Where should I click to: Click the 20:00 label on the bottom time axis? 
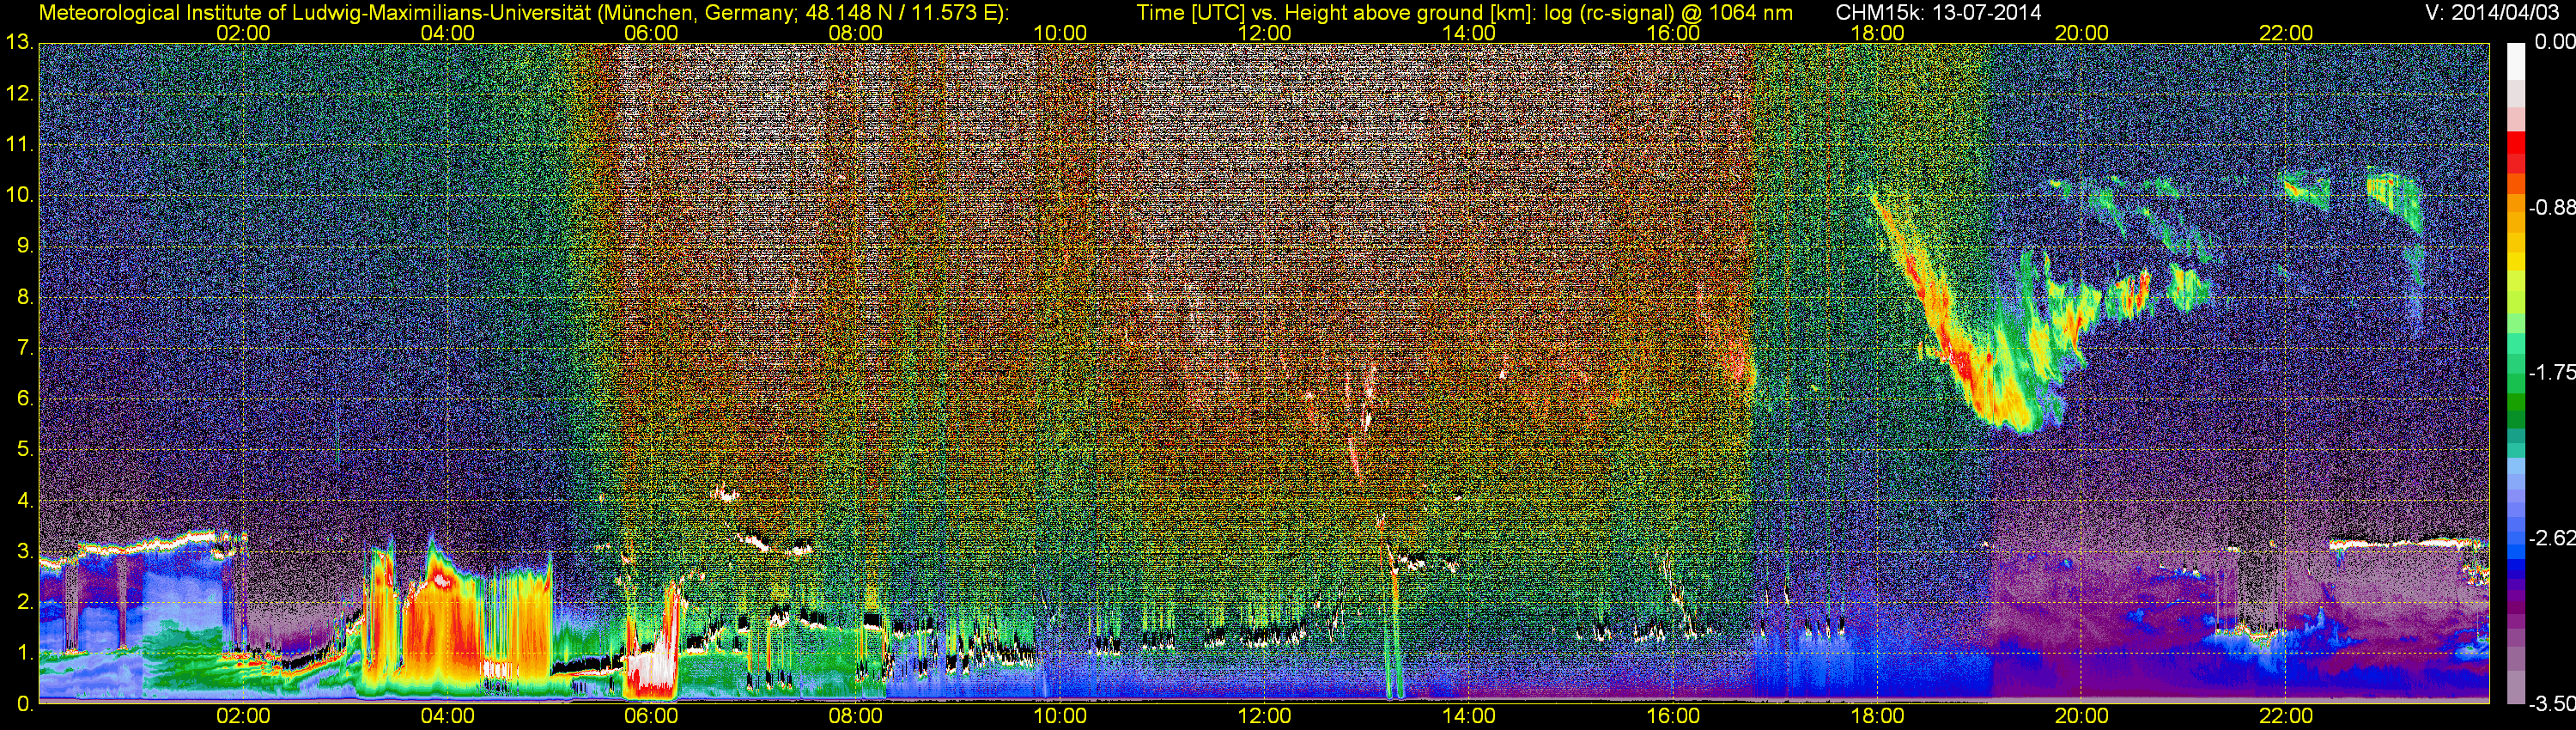coord(2082,716)
